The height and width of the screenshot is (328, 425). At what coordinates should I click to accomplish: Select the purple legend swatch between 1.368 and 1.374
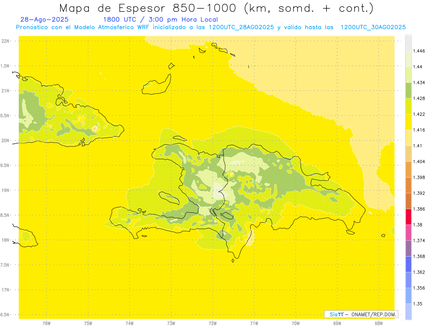point(408,248)
